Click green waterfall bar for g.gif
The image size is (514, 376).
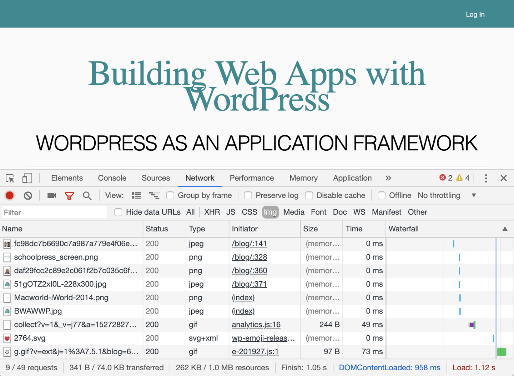pyautogui.click(x=502, y=352)
